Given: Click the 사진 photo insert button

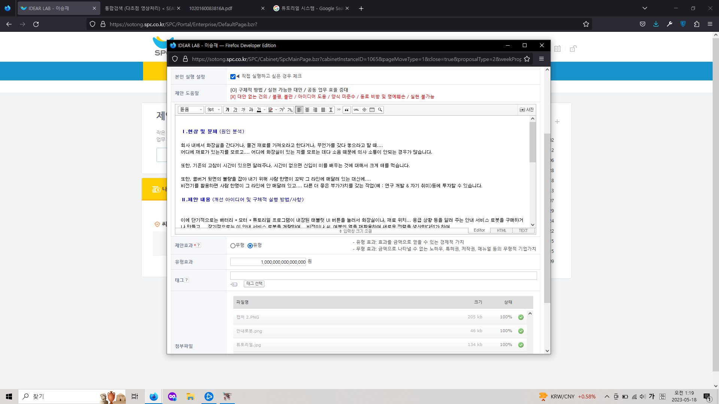Looking at the screenshot, I should (x=527, y=110).
